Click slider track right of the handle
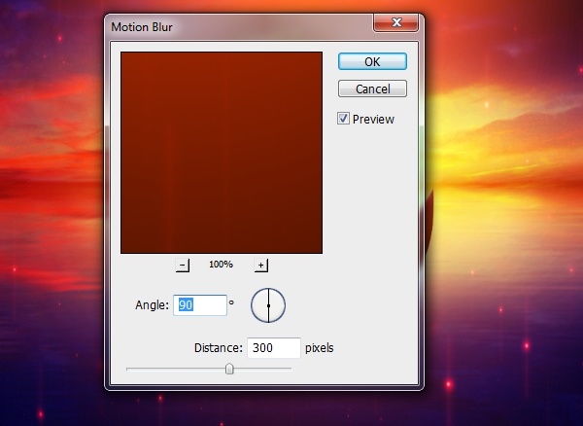This screenshot has width=583, height=426. coord(263,369)
